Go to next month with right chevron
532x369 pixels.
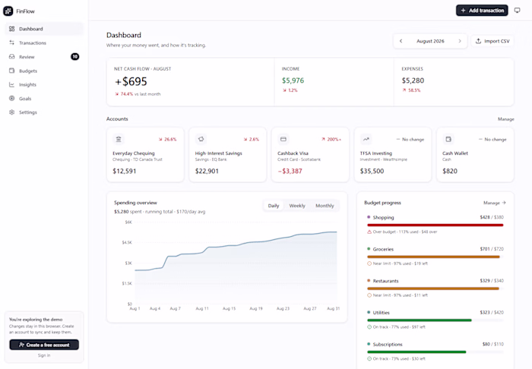pos(460,41)
